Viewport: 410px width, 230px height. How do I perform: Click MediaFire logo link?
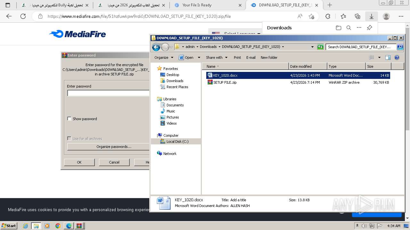(78, 34)
